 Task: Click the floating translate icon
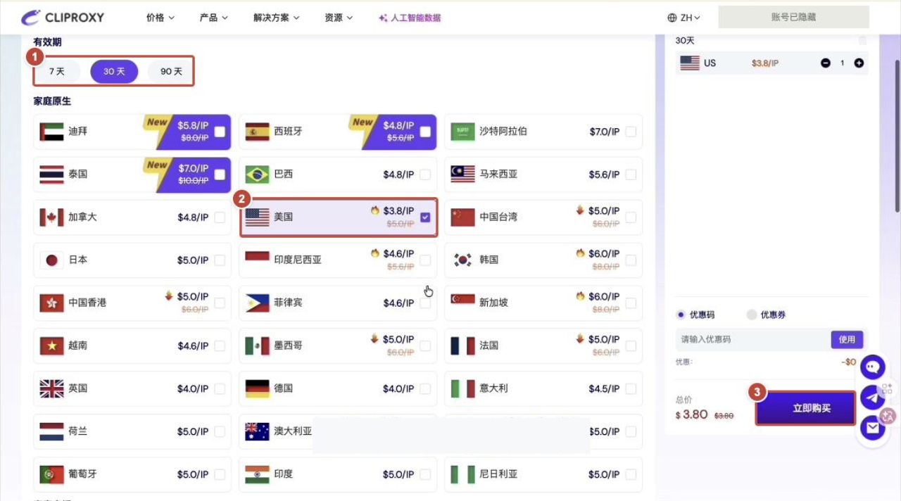[x=888, y=415]
